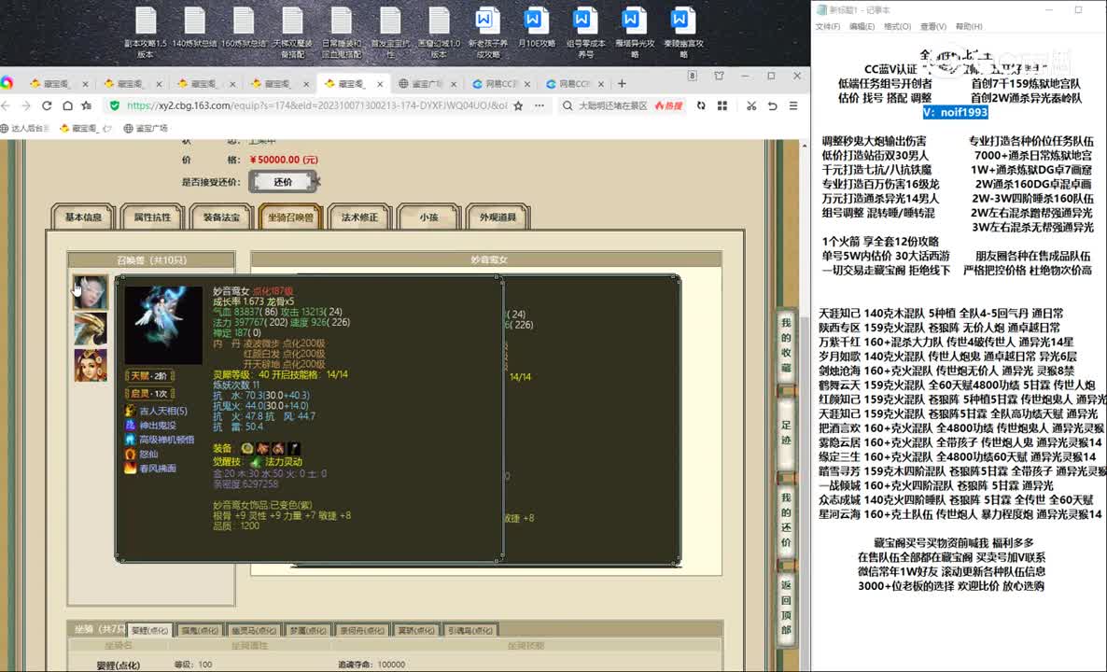Reload the current web page
This screenshot has height=672, width=1107.
click(x=47, y=105)
